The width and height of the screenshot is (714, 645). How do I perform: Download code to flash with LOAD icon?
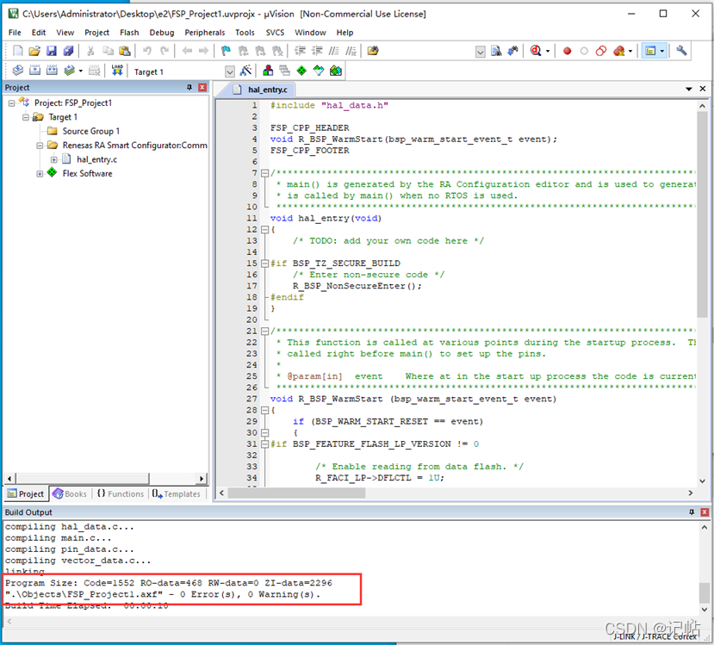click(x=117, y=70)
